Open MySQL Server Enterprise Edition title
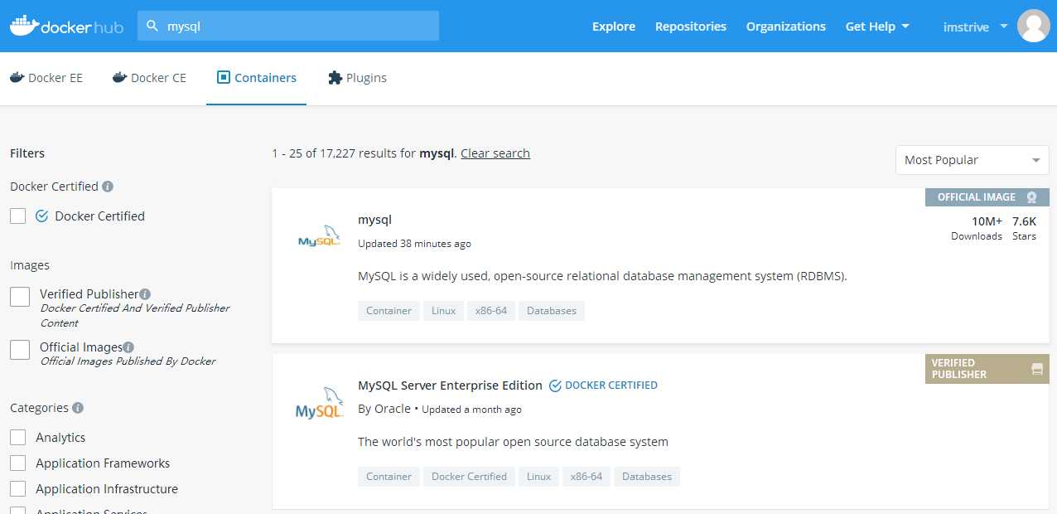Image resolution: width=1057 pixels, height=514 pixels. 450,385
